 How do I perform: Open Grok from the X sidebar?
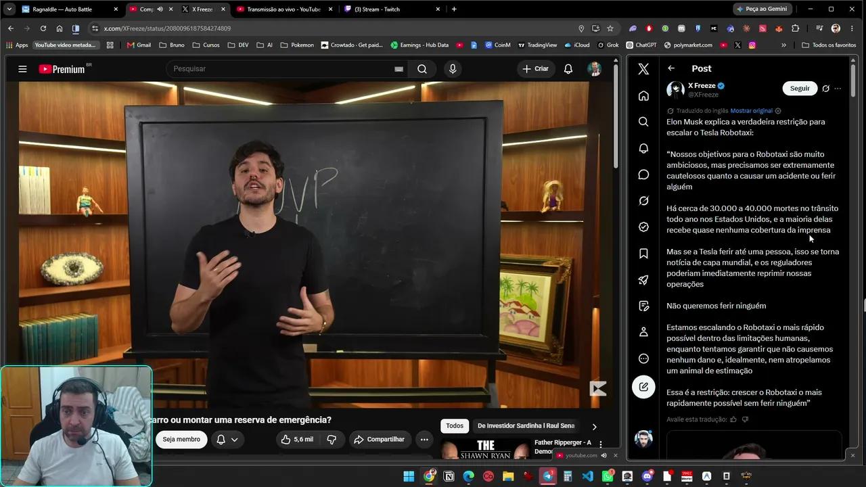tap(643, 201)
